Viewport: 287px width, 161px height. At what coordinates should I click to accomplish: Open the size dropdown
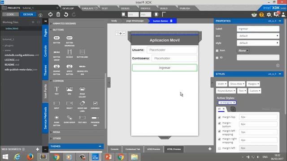(258, 36)
